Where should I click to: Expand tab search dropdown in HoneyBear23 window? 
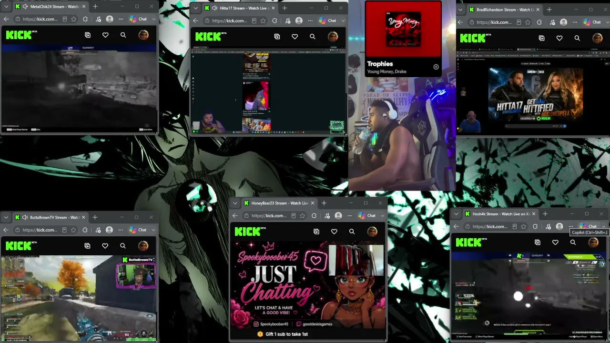point(235,203)
